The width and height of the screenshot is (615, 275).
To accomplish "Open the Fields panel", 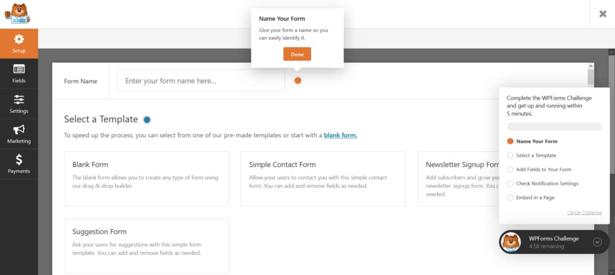I will [x=19, y=74].
